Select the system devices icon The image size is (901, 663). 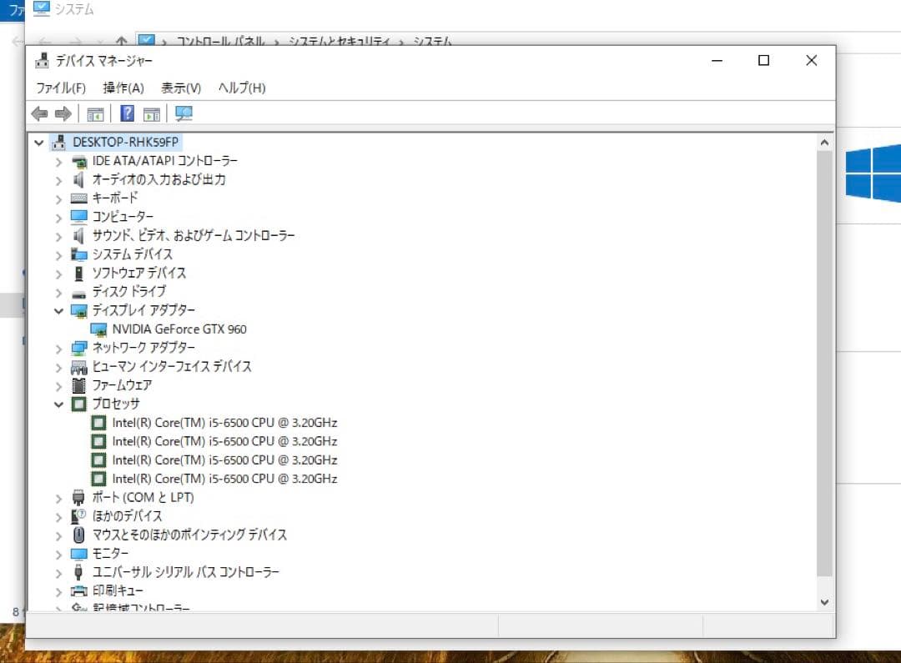point(78,254)
